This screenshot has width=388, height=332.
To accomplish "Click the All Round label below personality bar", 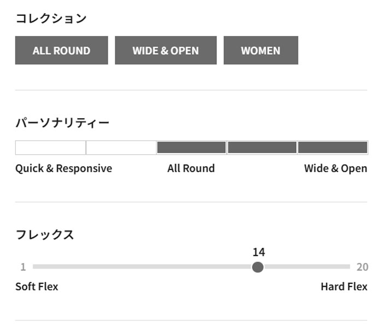I will click(x=191, y=168).
